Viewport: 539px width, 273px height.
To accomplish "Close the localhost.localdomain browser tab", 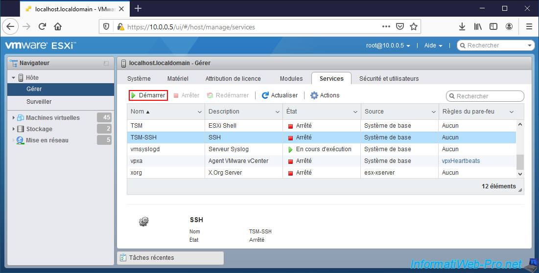I will [x=121, y=9].
